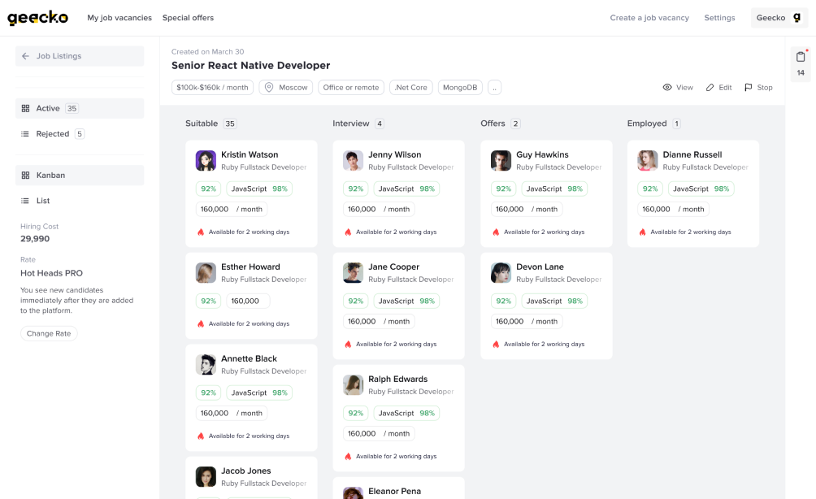Viewport: 816px width, 499px height.
Task: Open Eleanor Pena's candidate name
Action: pos(394,491)
